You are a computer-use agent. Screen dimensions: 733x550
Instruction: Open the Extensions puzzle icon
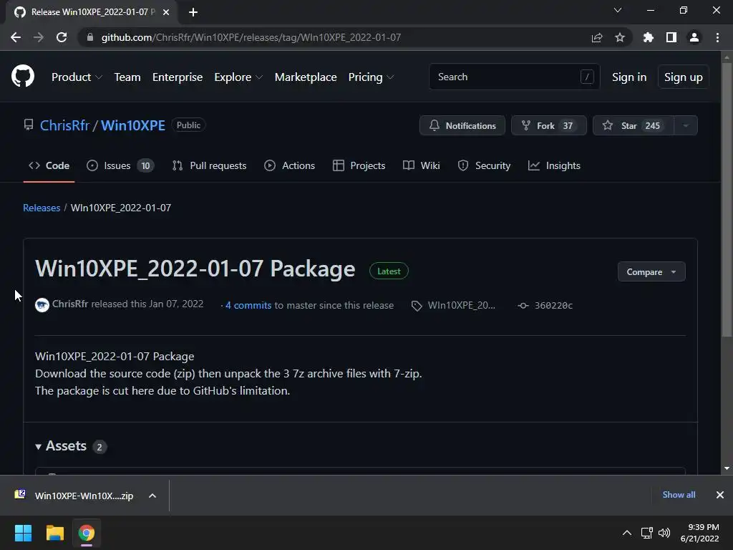[x=648, y=37]
